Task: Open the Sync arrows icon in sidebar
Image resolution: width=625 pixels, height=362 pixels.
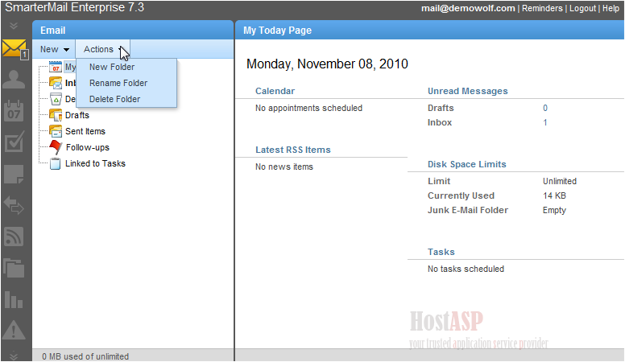Action: coord(14,205)
